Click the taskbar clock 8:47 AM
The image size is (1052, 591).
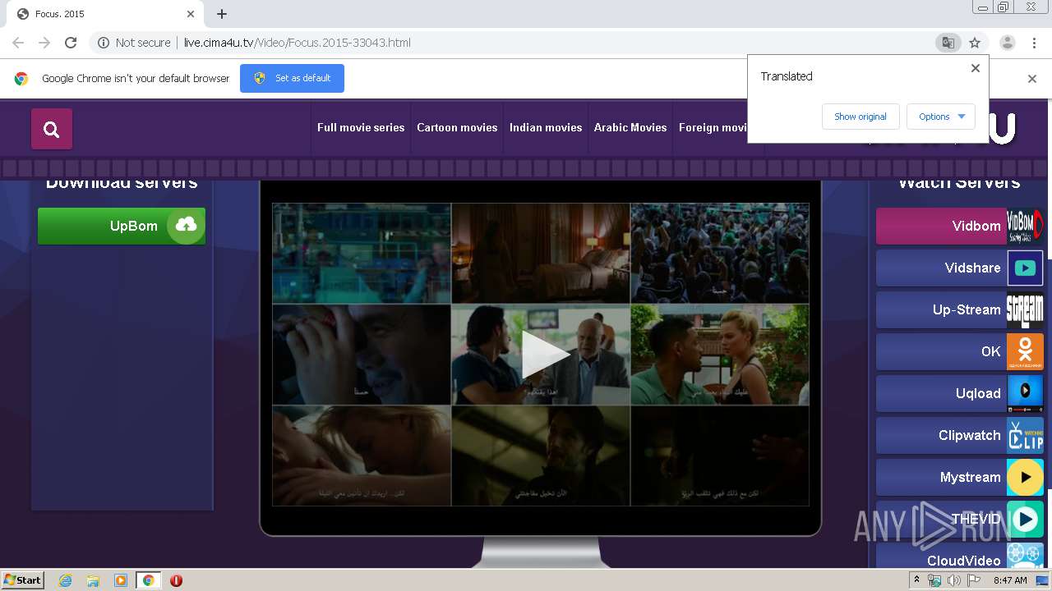(x=1010, y=580)
